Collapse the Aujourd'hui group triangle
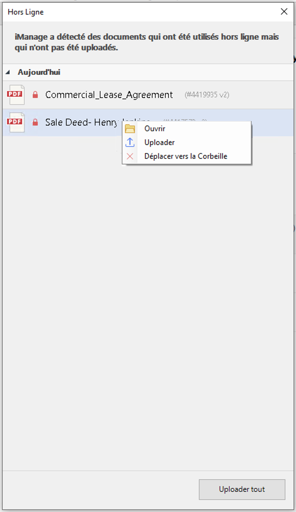Screen dimensions: 296x512 8,72
